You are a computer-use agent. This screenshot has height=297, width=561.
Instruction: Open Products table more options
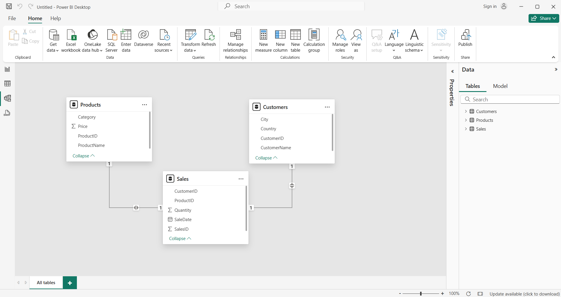point(144,105)
